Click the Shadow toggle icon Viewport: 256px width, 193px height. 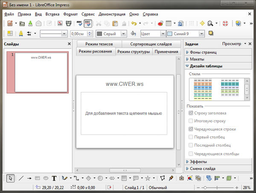210,34
